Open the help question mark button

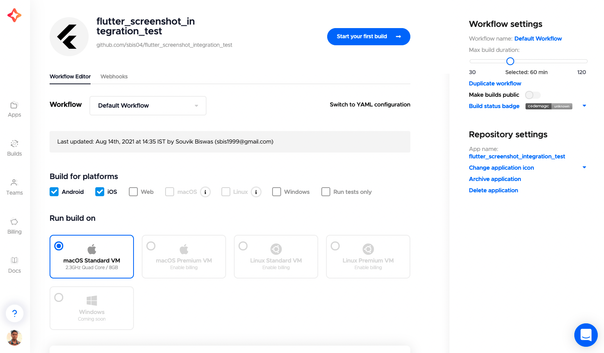tap(14, 313)
